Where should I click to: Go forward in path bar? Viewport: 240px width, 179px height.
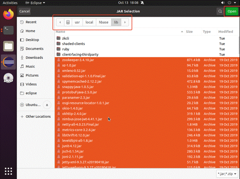(x=125, y=22)
